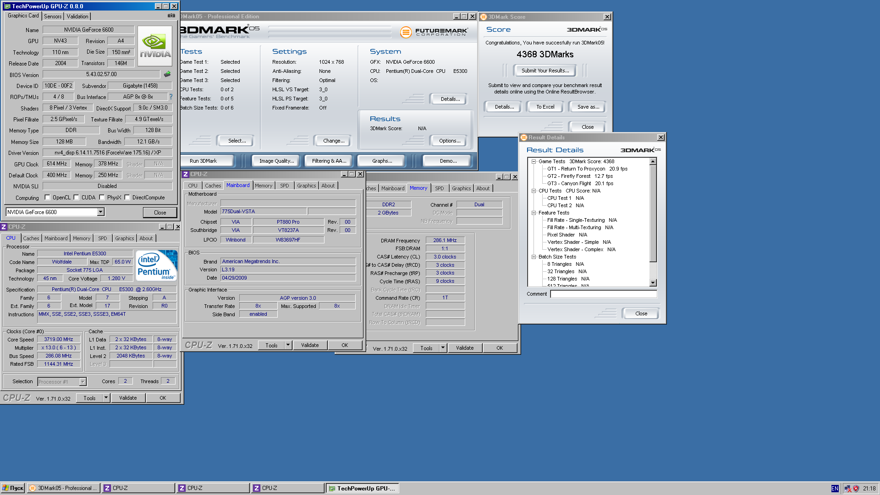Screen dimensions: 880x495
Task: Click the Save as... button
Action: pos(588,107)
